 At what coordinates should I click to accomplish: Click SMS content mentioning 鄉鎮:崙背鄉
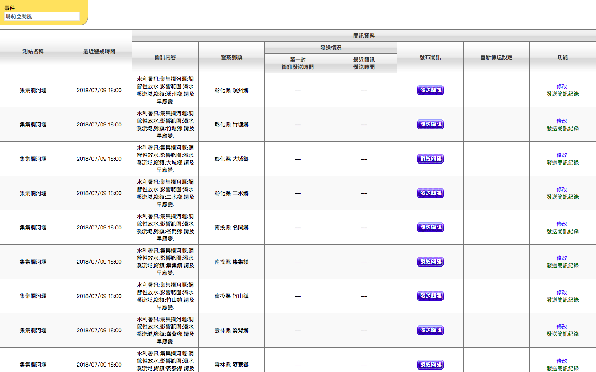pyautogui.click(x=165, y=330)
